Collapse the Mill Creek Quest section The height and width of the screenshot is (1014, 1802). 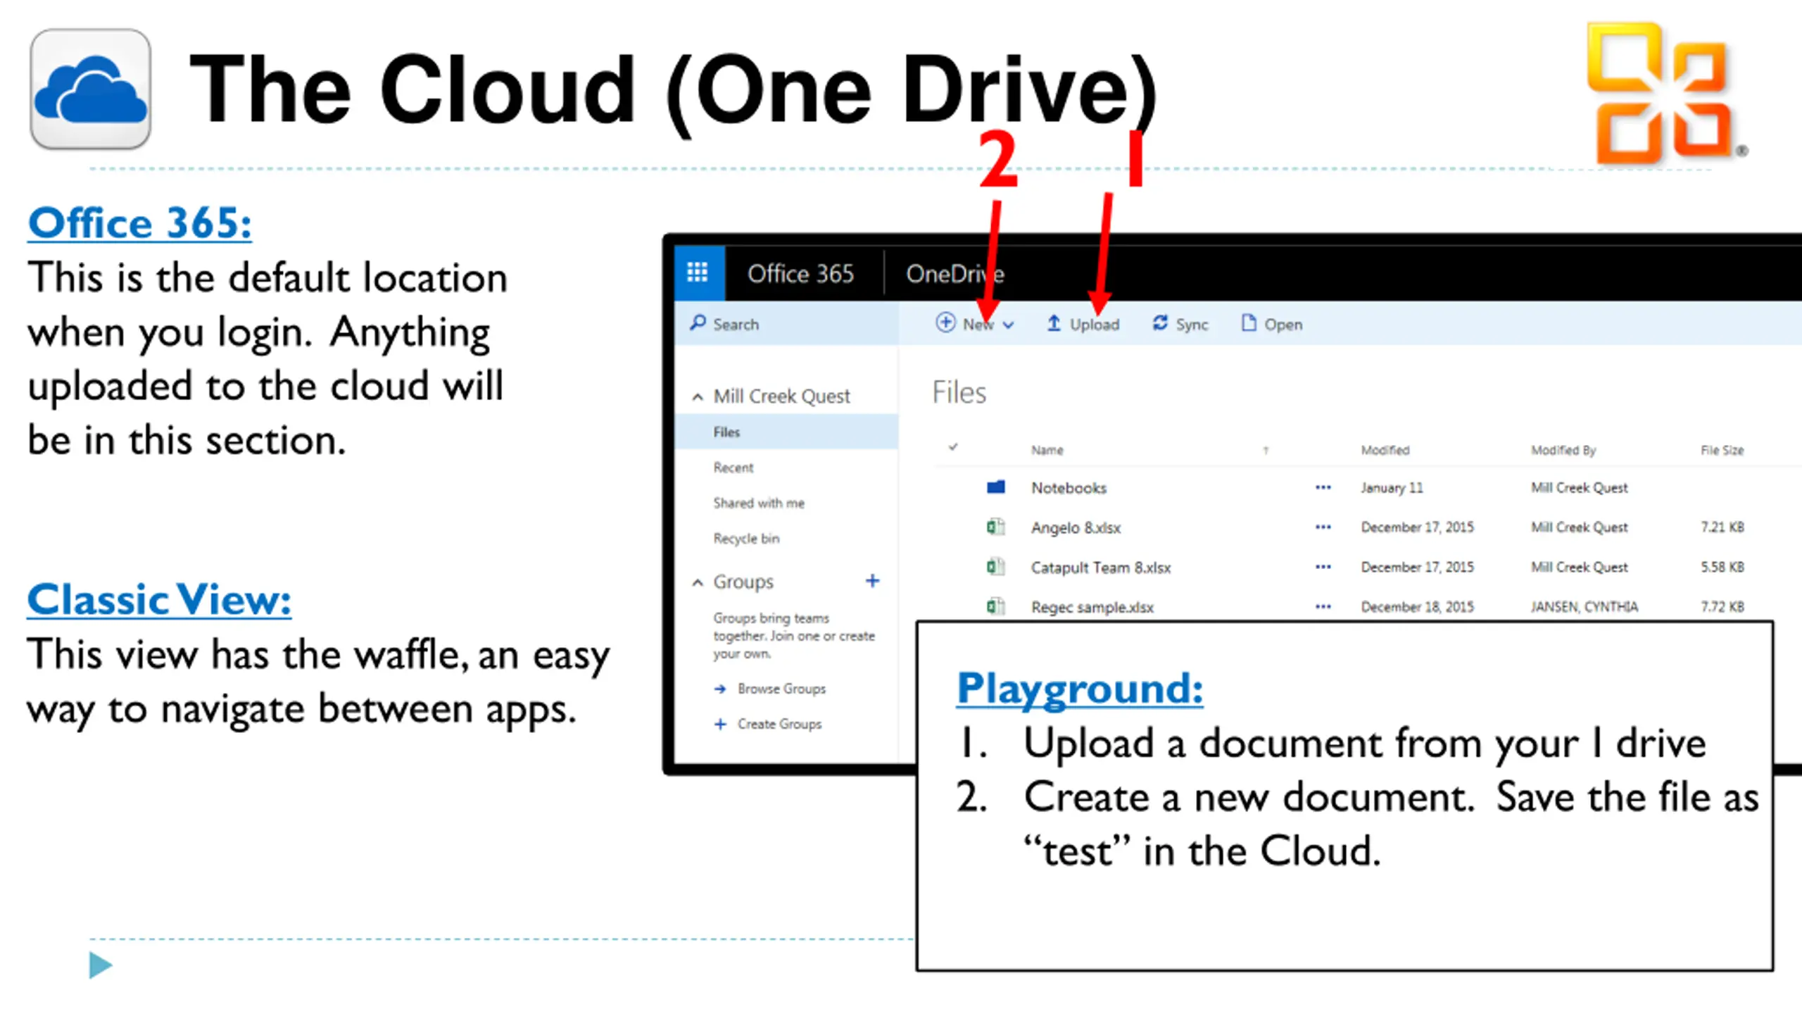pyautogui.click(x=698, y=397)
